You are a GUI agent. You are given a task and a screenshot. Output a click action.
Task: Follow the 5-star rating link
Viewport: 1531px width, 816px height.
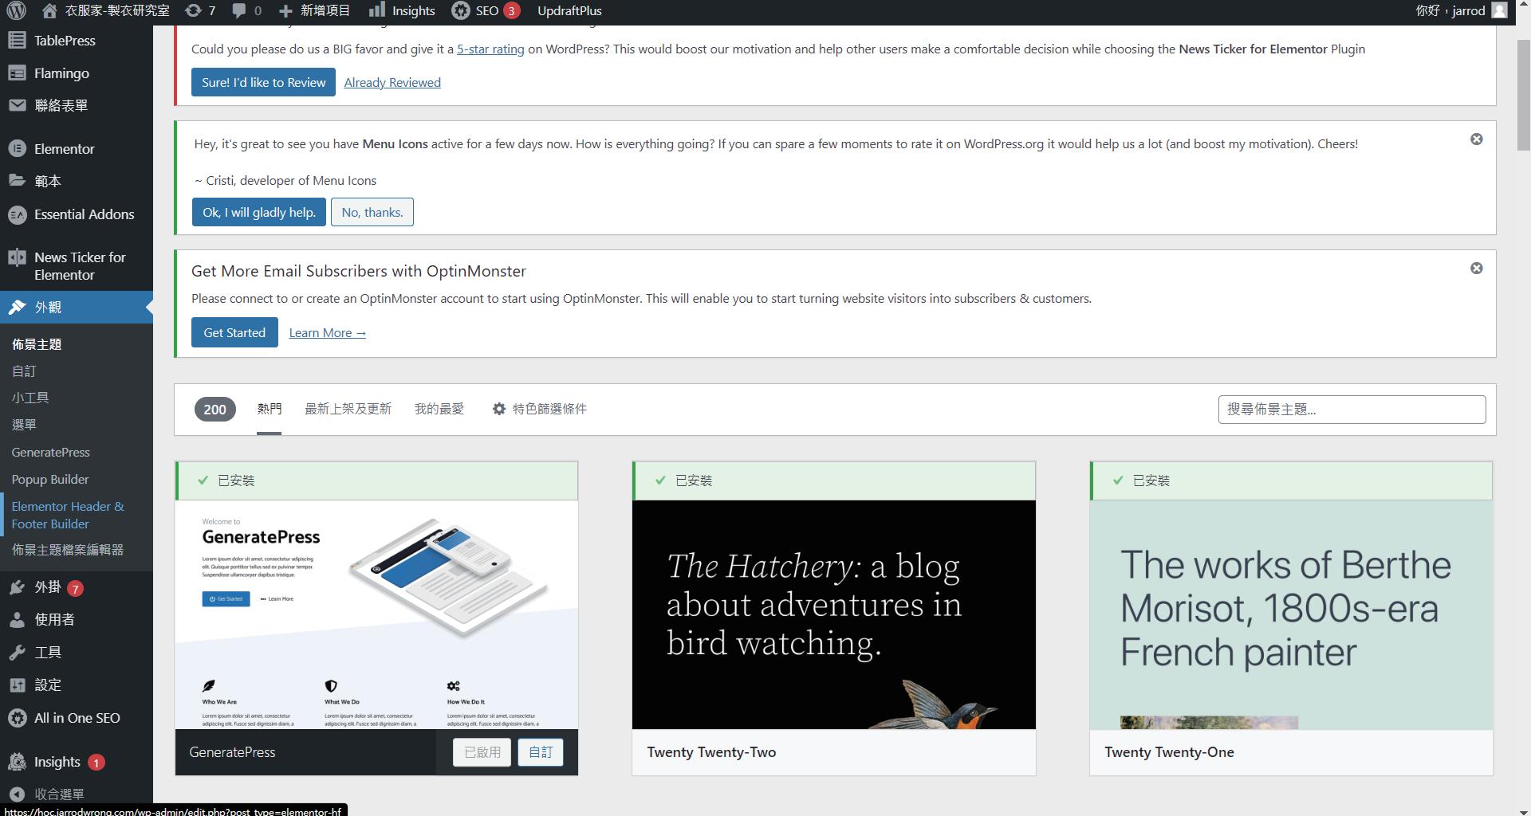point(490,49)
